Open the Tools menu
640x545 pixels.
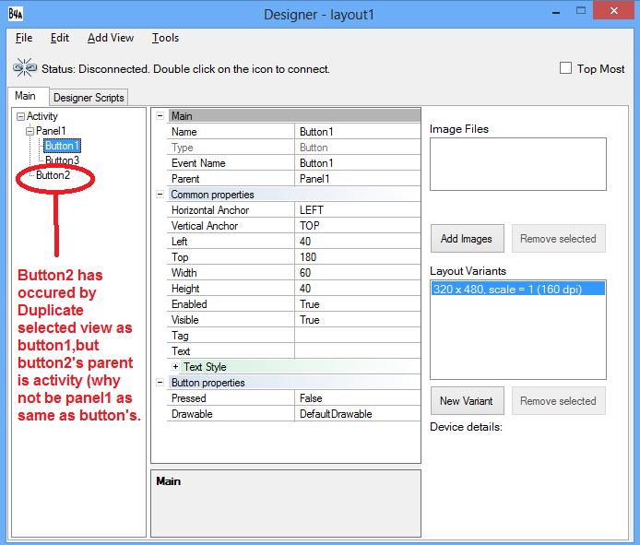coord(165,38)
